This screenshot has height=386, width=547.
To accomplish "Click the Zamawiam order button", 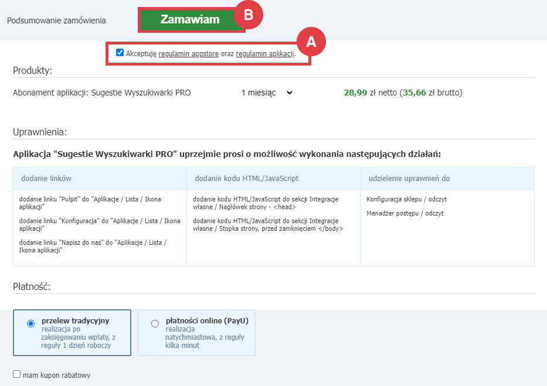I will pos(191,18).
